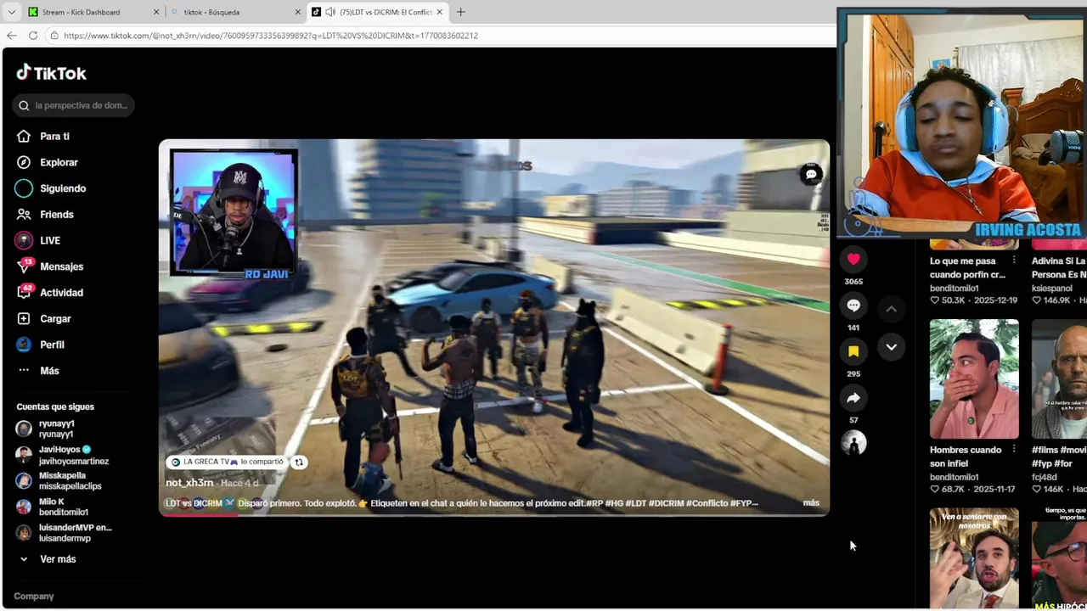Click the main video player

(x=493, y=327)
